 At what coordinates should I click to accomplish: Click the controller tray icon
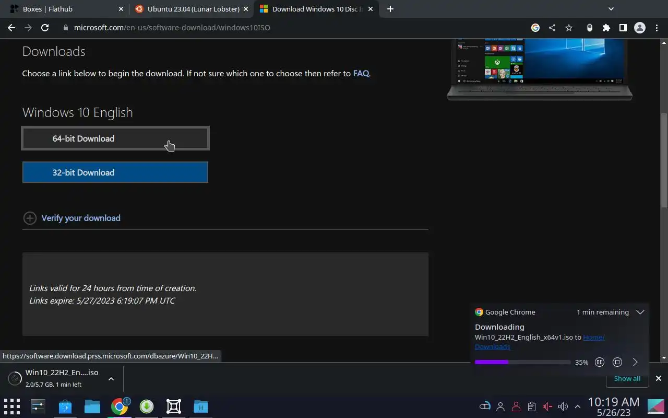point(485,407)
